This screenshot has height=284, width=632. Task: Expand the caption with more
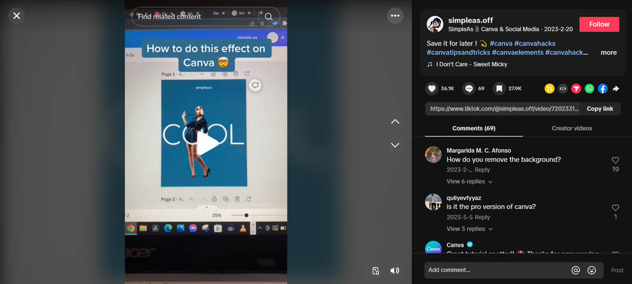click(609, 53)
